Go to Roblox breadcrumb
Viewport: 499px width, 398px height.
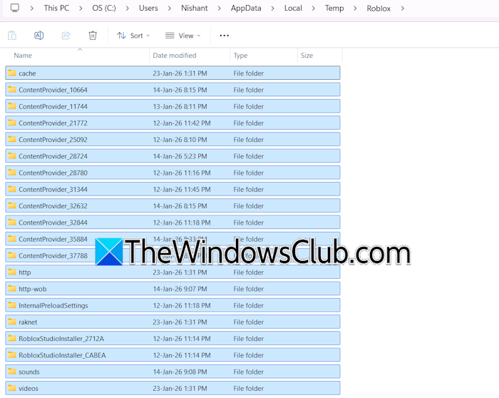(x=379, y=9)
